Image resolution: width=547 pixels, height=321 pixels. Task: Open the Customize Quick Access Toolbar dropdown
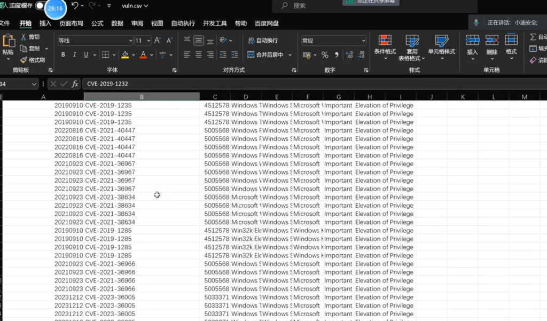109,5
